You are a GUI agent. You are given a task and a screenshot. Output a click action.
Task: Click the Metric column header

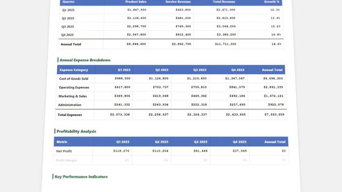(x=62, y=142)
